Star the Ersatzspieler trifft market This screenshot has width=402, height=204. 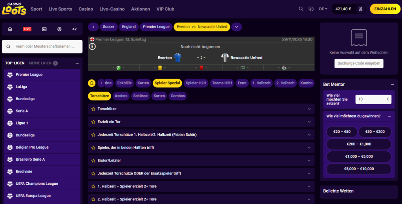pyautogui.click(x=93, y=173)
